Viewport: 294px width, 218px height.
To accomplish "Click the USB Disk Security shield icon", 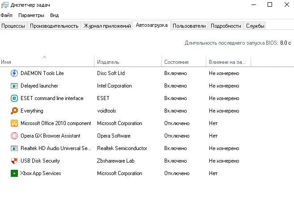I will (14, 161).
